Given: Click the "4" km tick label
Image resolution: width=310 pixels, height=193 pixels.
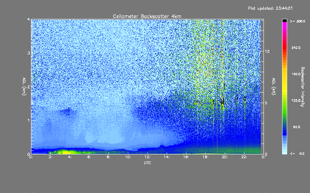Looking at the screenshot, I should point(29,19).
